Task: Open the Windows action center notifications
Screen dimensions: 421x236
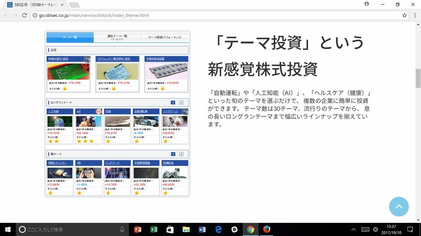Action: 410,229
